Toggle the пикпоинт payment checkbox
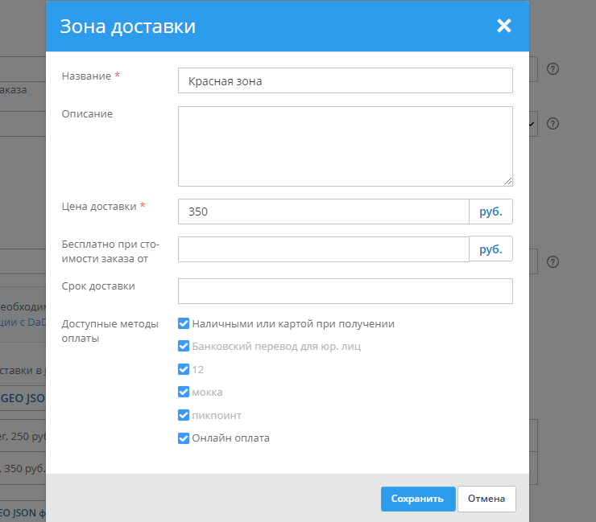 [x=184, y=415]
